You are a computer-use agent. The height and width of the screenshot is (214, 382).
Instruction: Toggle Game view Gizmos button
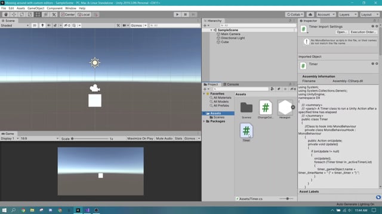point(190,139)
